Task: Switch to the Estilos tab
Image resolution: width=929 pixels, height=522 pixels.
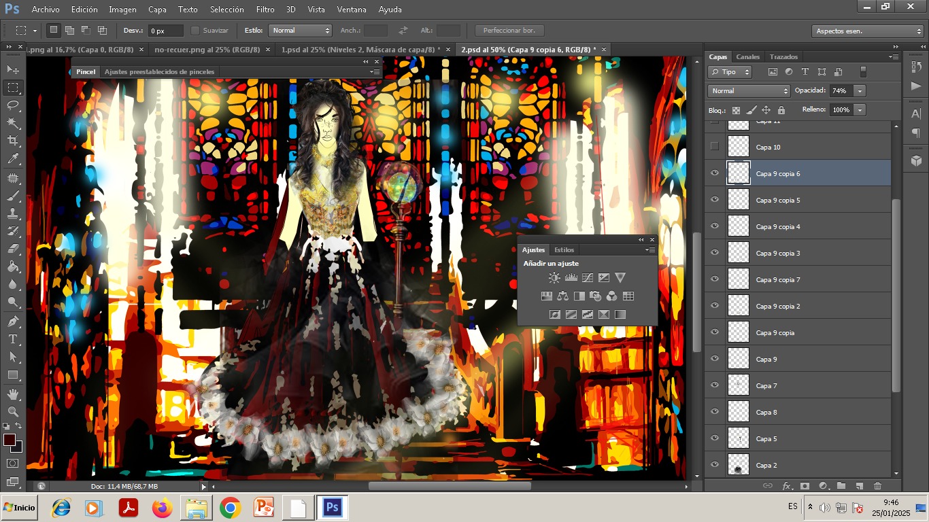Action: pos(564,250)
